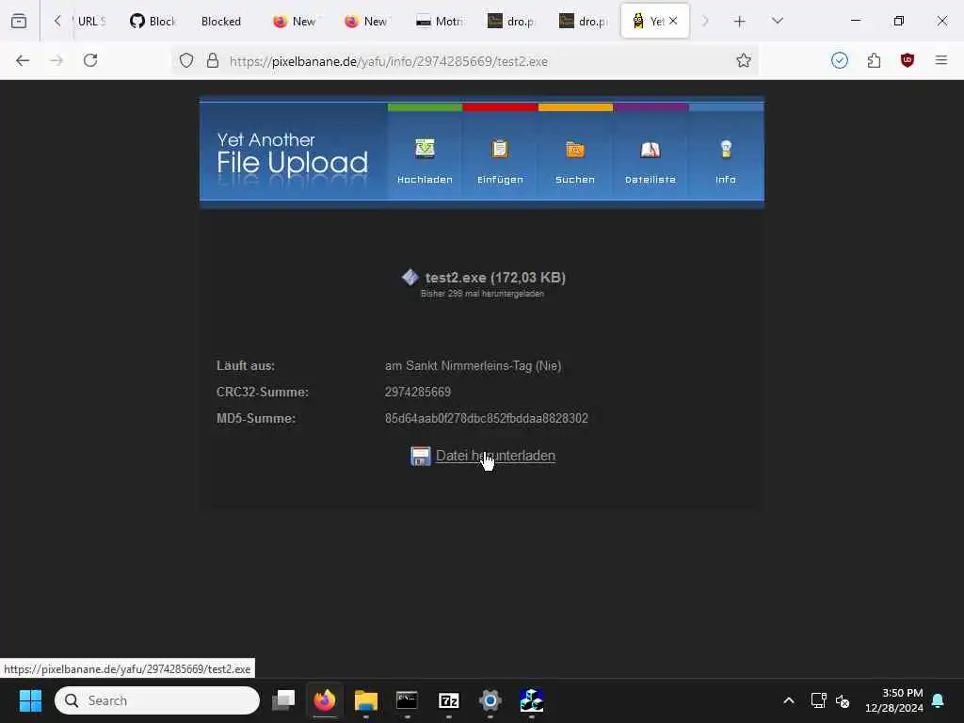Switch to the Blocked tab

tap(222, 22)
